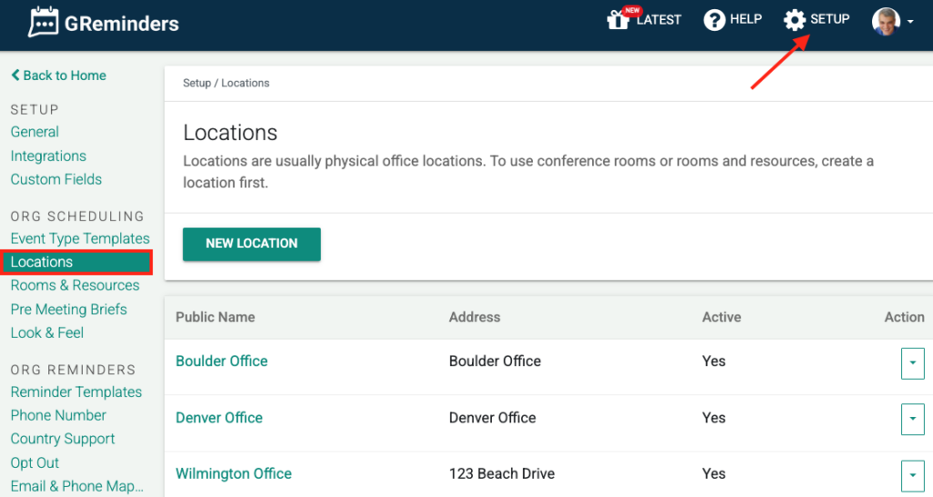
Task: Open the Denver Office location link
Action: (219, 418)
